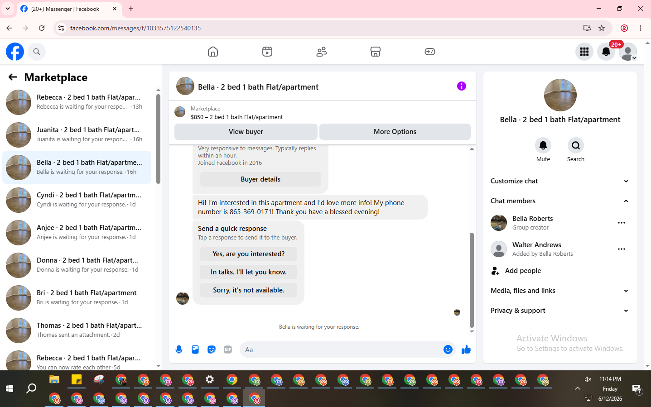Expand the Customize chat section
This screenshot has height=407, width=651.
[x=560, y=181]
